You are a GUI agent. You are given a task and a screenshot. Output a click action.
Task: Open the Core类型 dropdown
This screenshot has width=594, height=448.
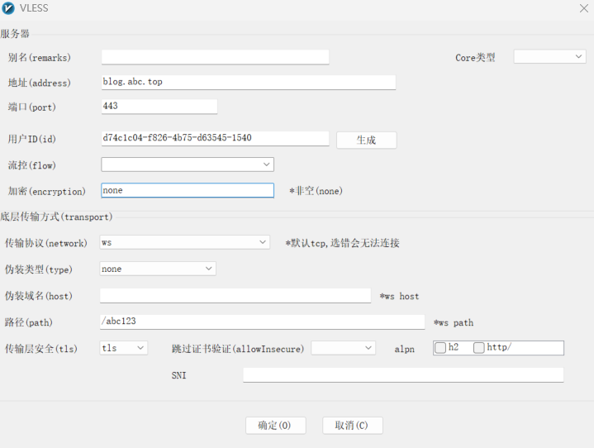[x=549, y=57]
